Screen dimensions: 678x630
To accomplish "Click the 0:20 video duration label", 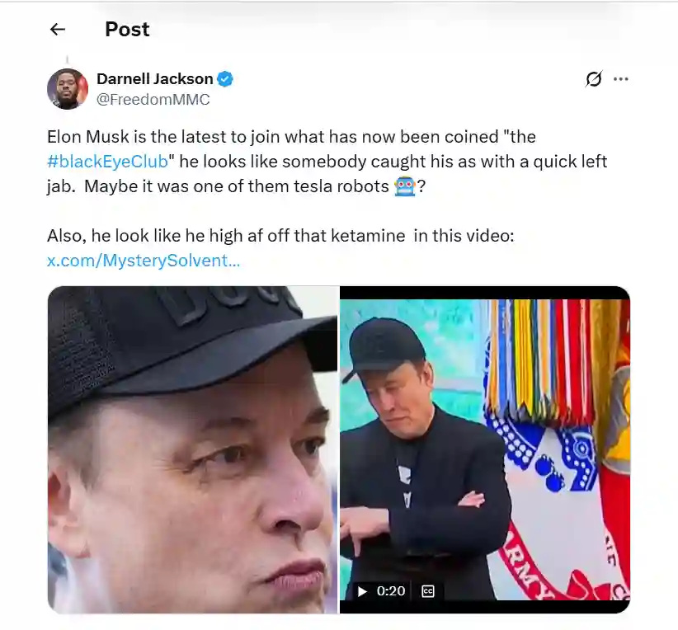I will (x=391, y=591).
